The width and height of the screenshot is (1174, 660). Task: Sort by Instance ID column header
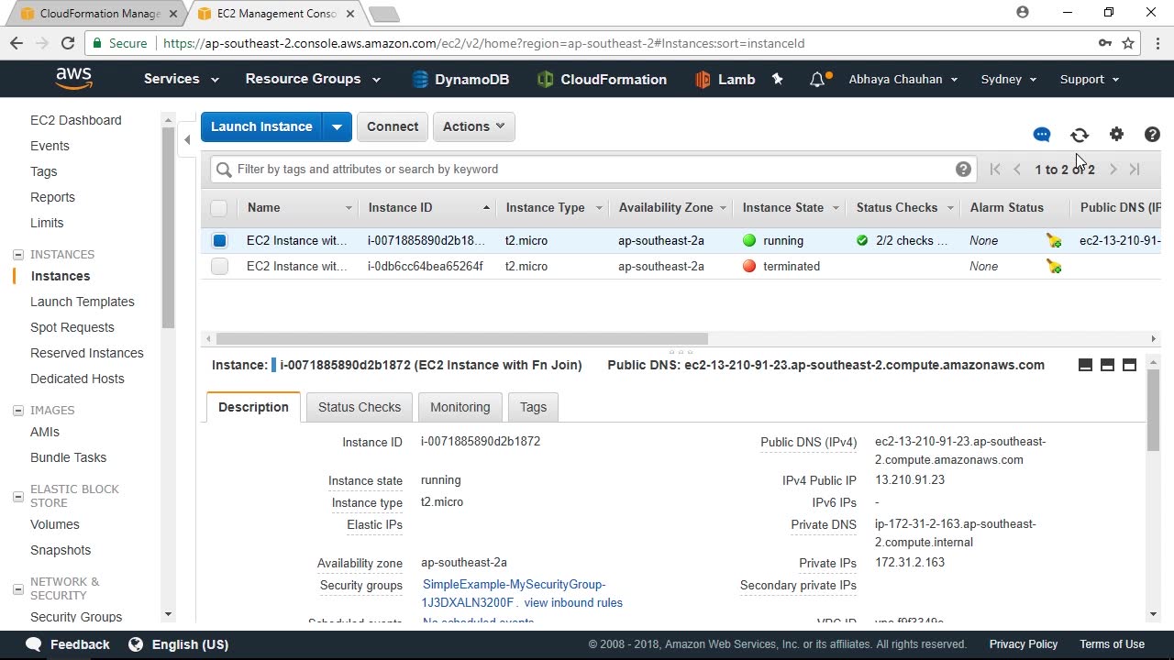pos(428,208)
